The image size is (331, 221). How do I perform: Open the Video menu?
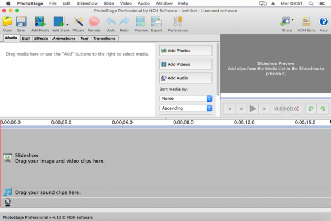126,3
